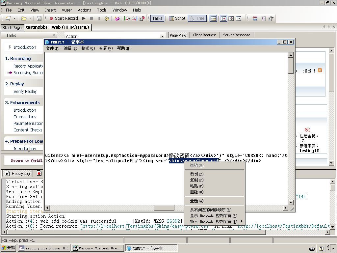Close the Tasks pane with X

pyautogui.click(x=54, y=35)
